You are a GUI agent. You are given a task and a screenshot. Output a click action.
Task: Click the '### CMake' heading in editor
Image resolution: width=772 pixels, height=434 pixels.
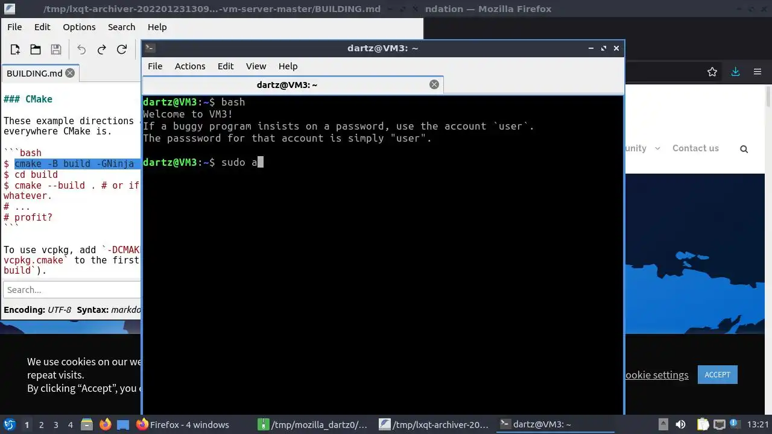click(x=28, y=99)
